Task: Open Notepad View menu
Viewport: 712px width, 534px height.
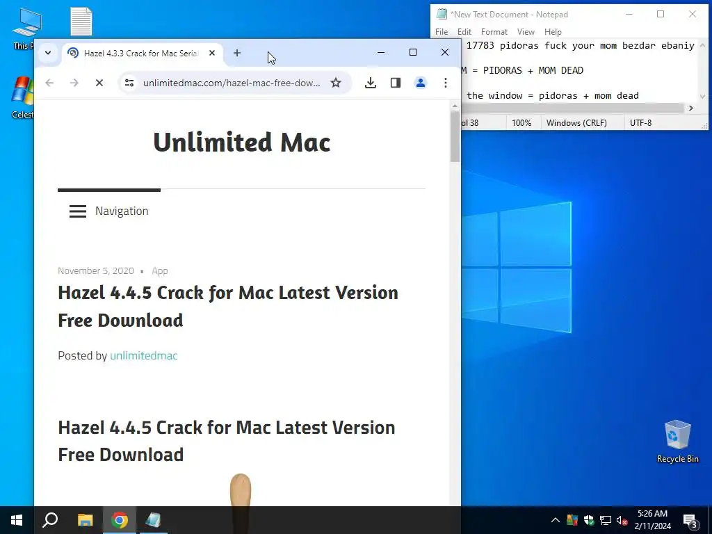Action: 526,32
